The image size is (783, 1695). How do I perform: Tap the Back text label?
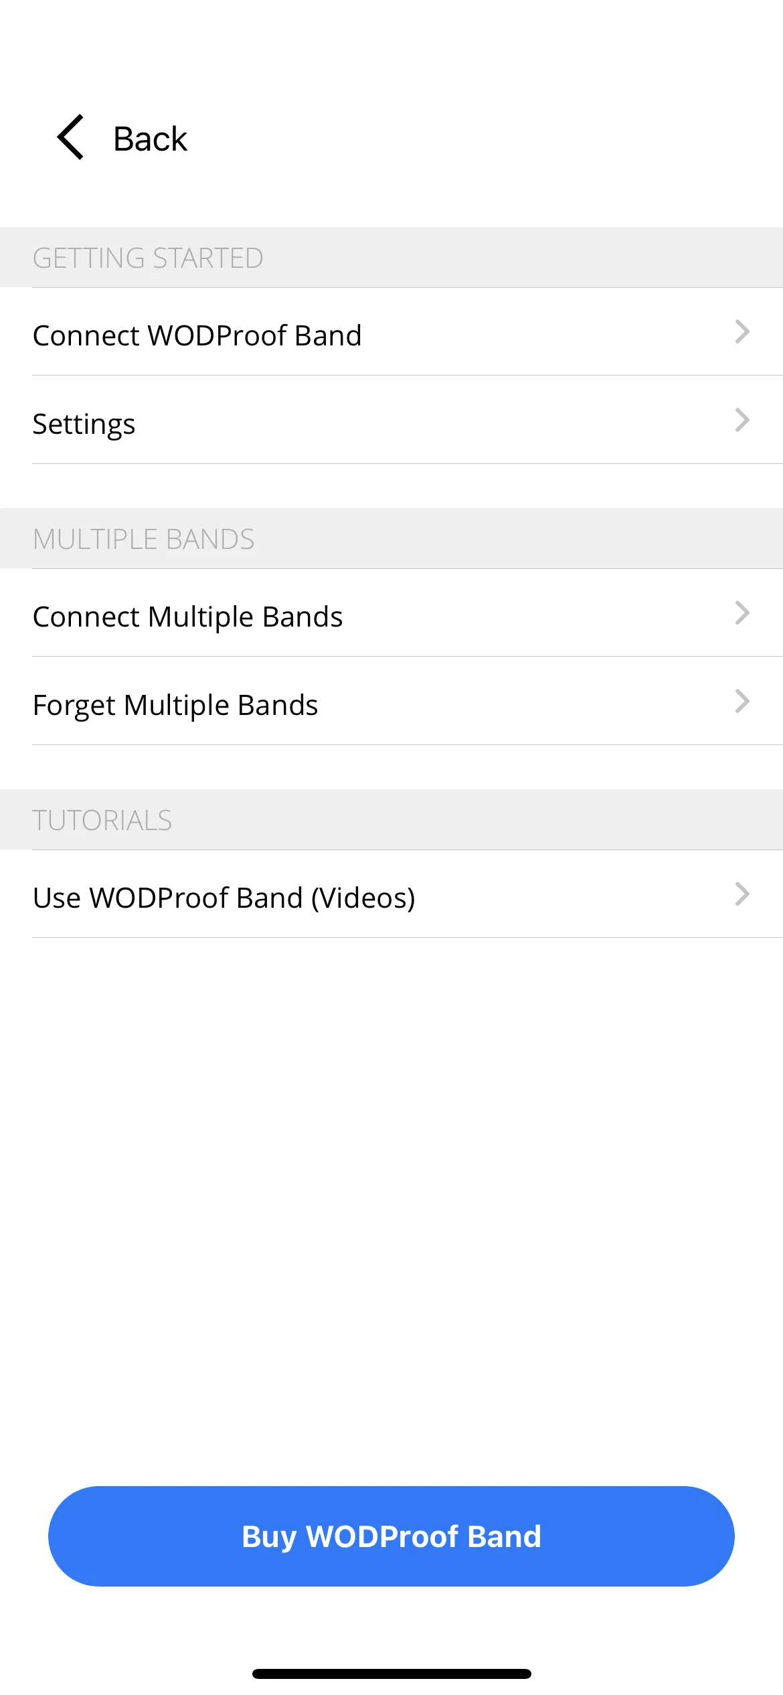[150, 139]
